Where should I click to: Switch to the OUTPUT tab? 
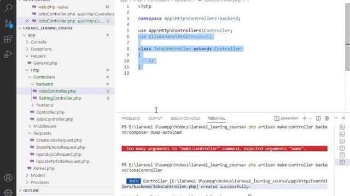coord(155,119)
